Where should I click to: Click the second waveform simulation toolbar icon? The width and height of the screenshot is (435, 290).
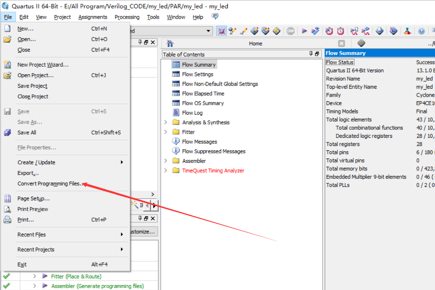coord(366,31)
